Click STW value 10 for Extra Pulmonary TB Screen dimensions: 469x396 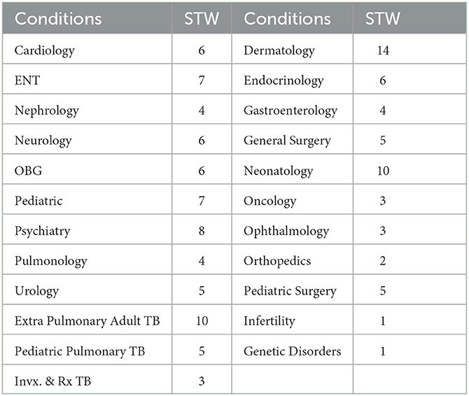click(202, 320)
